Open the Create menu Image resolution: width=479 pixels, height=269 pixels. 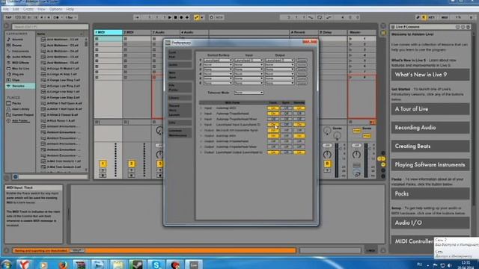click(x=28, y=10)
